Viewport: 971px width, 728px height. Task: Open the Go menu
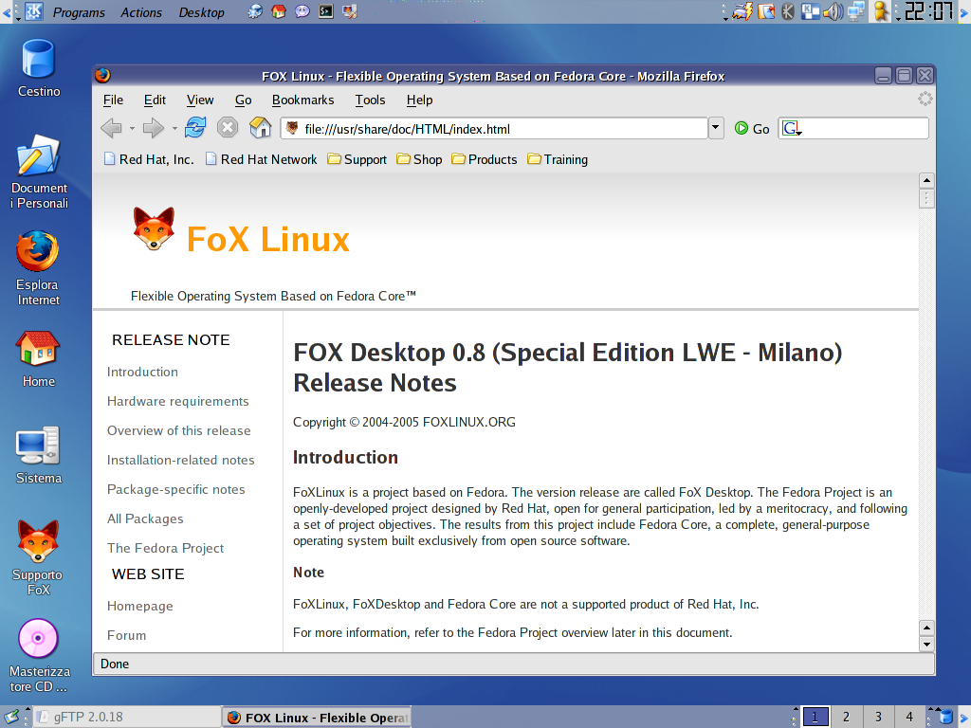pyautogui.click(x=244, y=100)
